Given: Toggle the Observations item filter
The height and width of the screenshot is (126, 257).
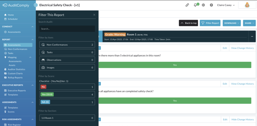Looking at the screenshot, I should tap(67, 60).
